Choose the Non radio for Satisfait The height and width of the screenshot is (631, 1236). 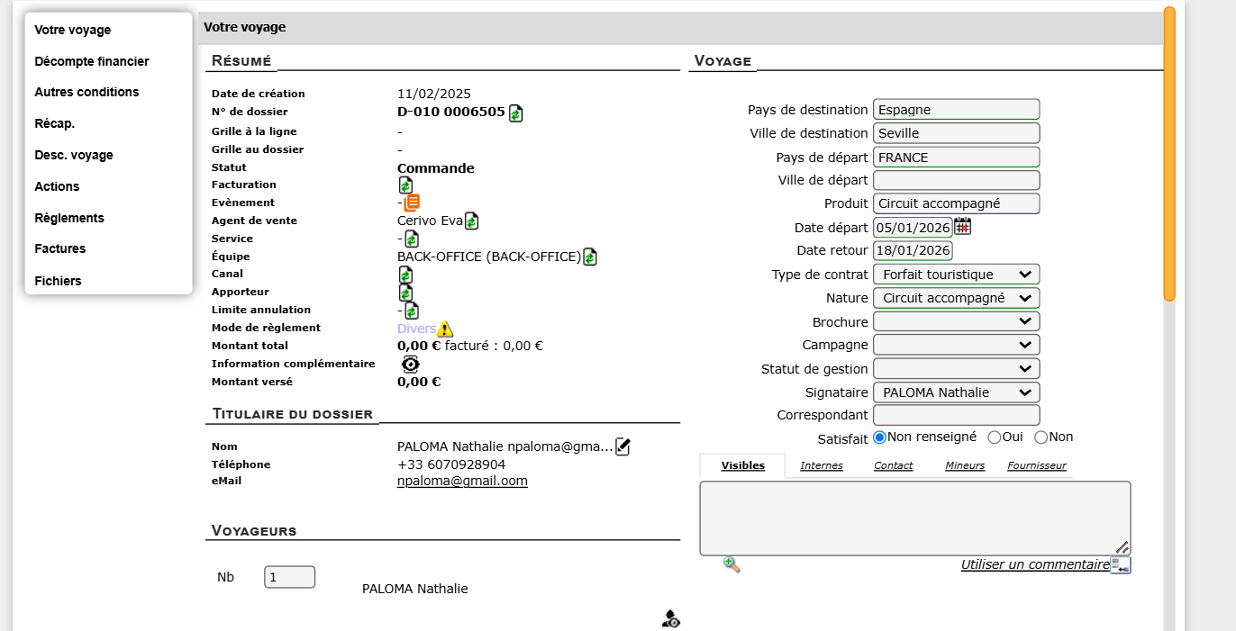[x=1041, y=437]
